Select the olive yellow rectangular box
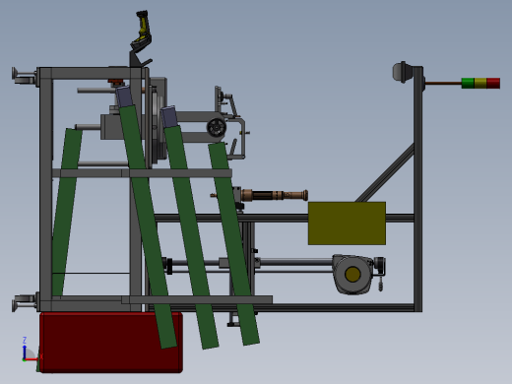Image resolution: width=512 pixels, height=384 pixels. coord(347,224)
